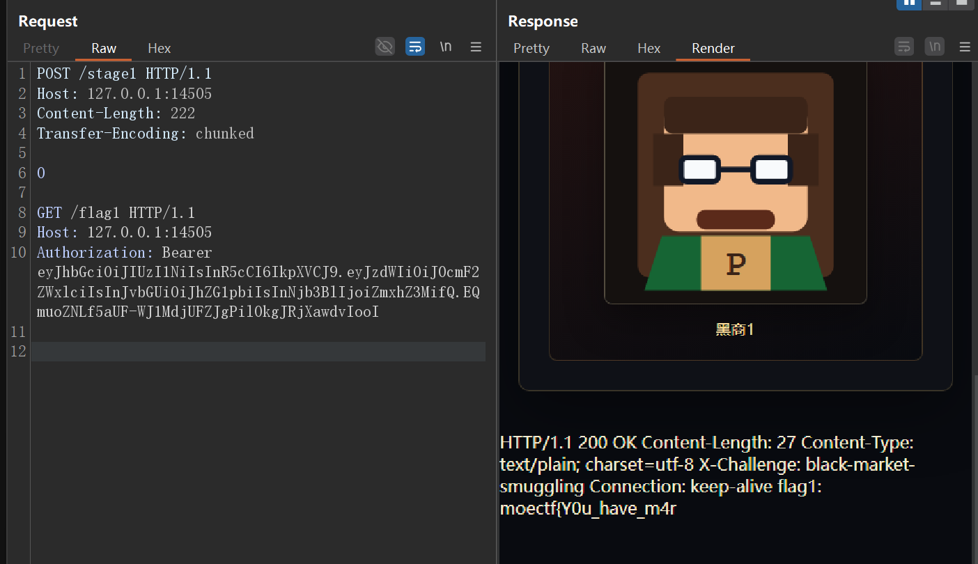Open the Request Hex tab
This screenshot has height=564, width=978.
[160, 48]
